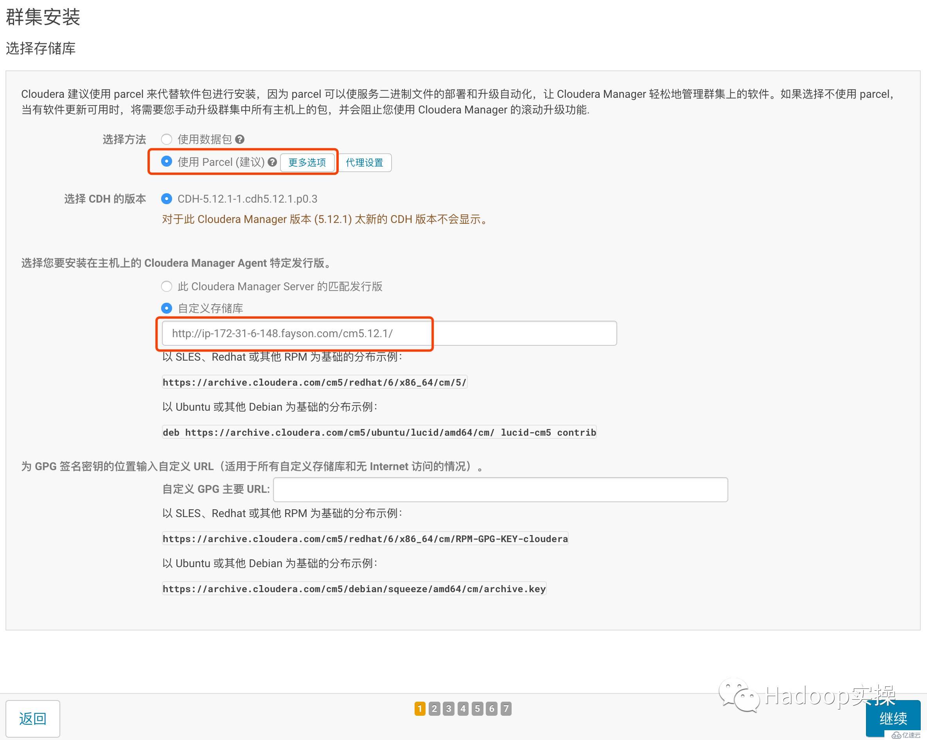Screen dimensions: 927x740
Task: Focus the custom repository URL field
Action: (x=389, y=333)
